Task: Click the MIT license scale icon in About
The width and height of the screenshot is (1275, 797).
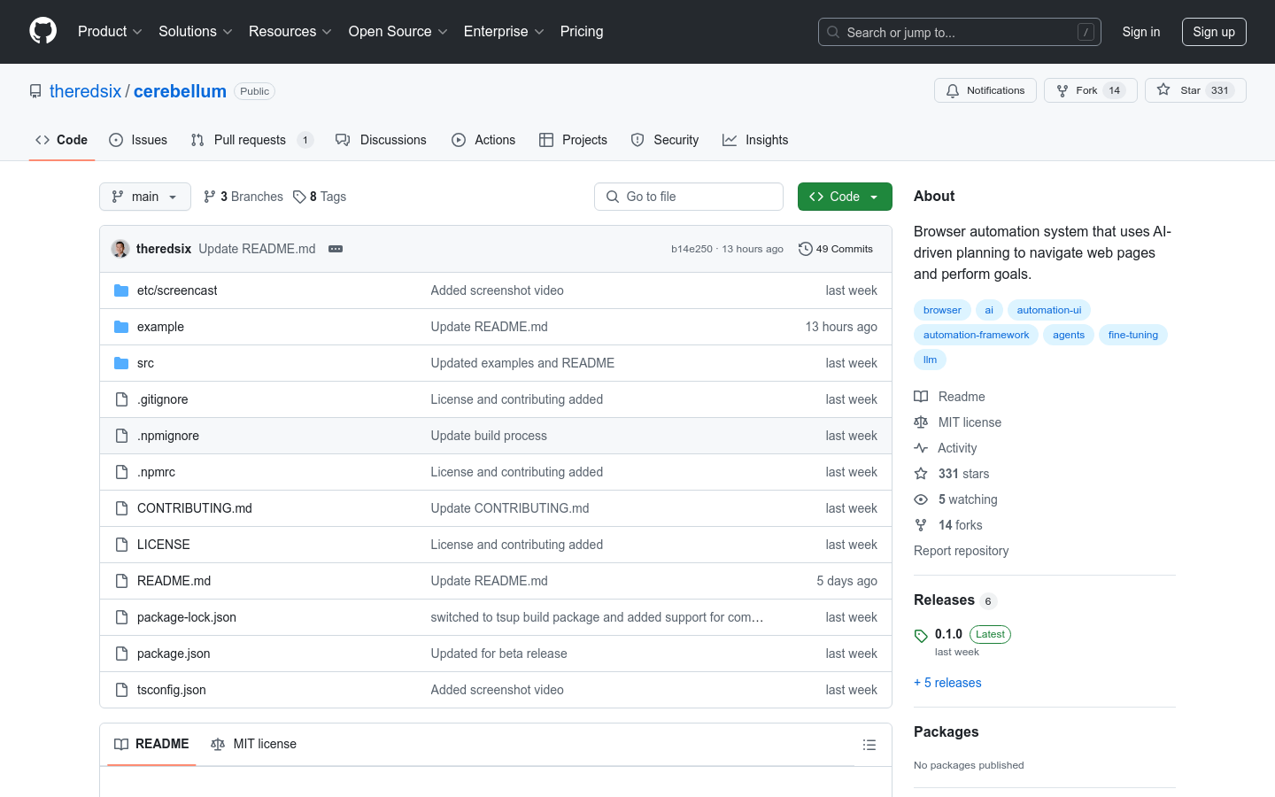Action: pos(921,422)
